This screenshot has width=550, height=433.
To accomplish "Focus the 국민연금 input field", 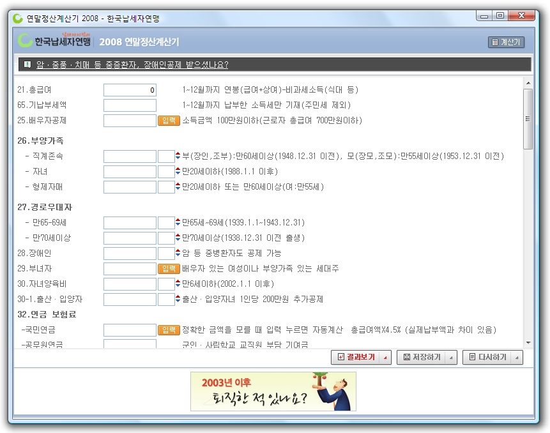I will coord(130,330).
